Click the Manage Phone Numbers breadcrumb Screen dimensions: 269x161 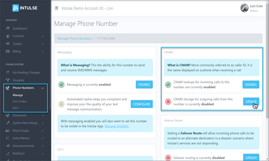pyautogui.click(x=75, y=38)
